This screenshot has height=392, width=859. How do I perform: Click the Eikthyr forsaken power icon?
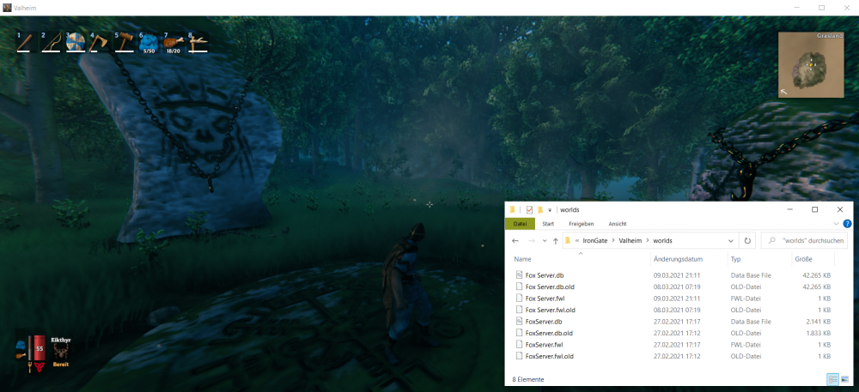click(60, 352)
